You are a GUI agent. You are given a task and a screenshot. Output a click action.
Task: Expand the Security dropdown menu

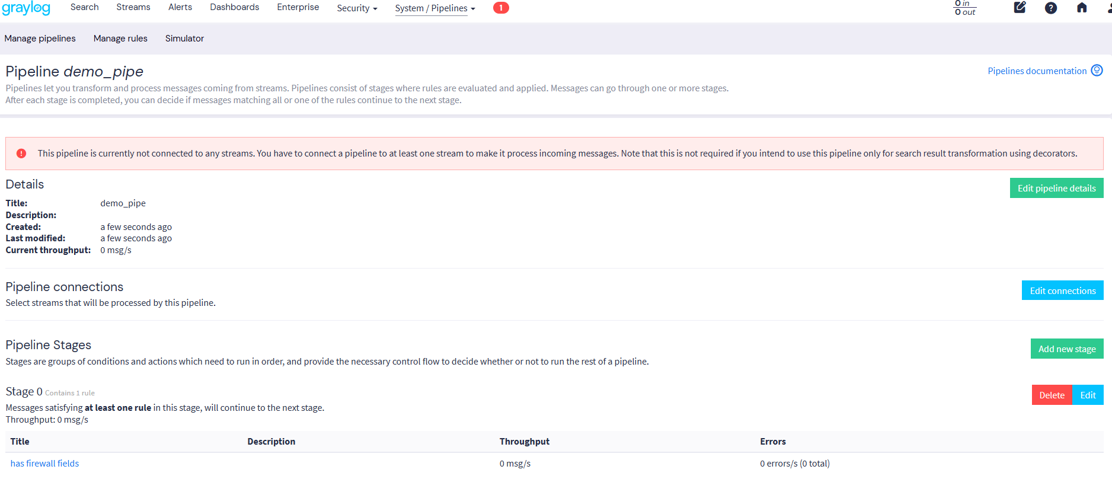pyautogui.click(x=357, y=8)
